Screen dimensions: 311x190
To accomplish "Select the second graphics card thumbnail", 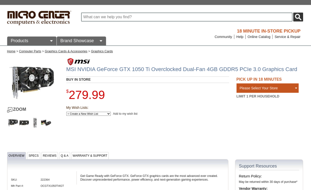I will coord(24,123).
